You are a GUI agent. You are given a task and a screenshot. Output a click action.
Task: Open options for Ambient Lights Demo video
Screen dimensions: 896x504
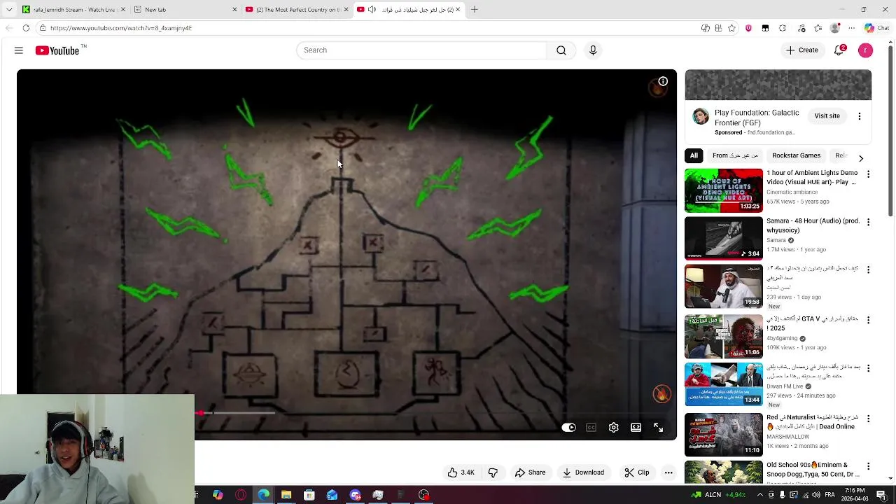pos(868,174)
